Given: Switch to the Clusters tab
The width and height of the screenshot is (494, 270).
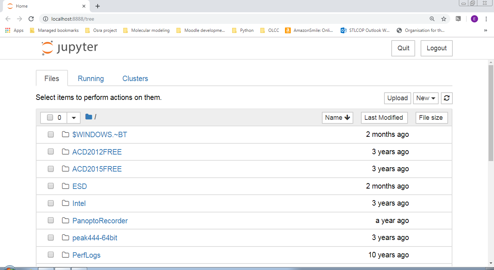Looking at the screenshot, I should [135, 79].
